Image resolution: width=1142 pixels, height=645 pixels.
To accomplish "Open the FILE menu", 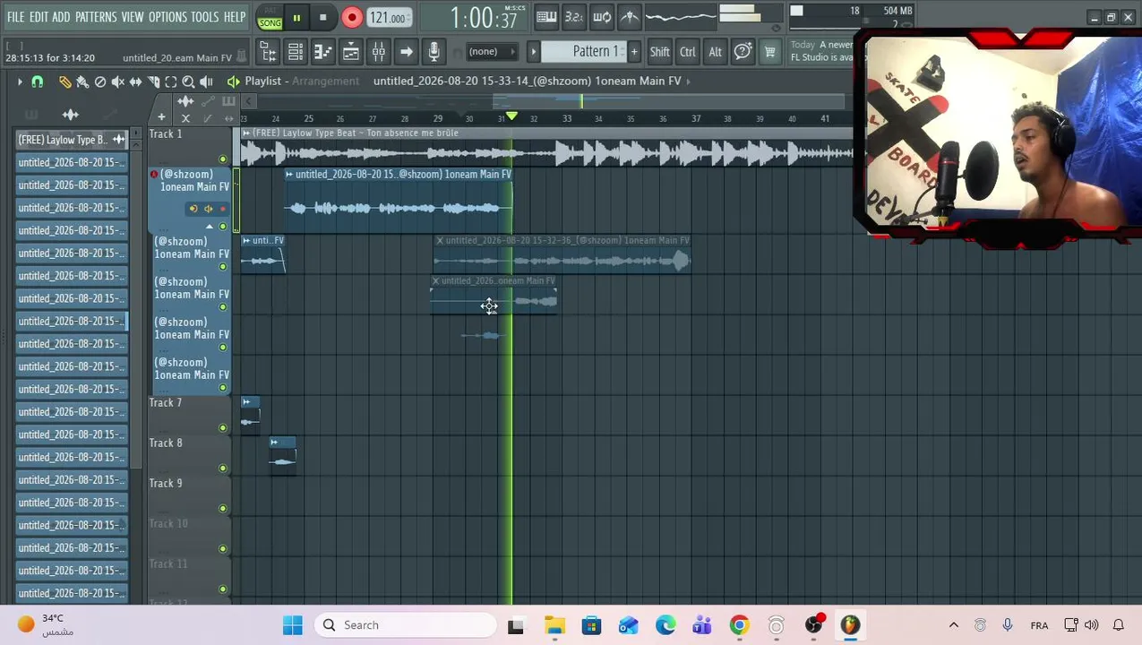I will click(16, 17).
